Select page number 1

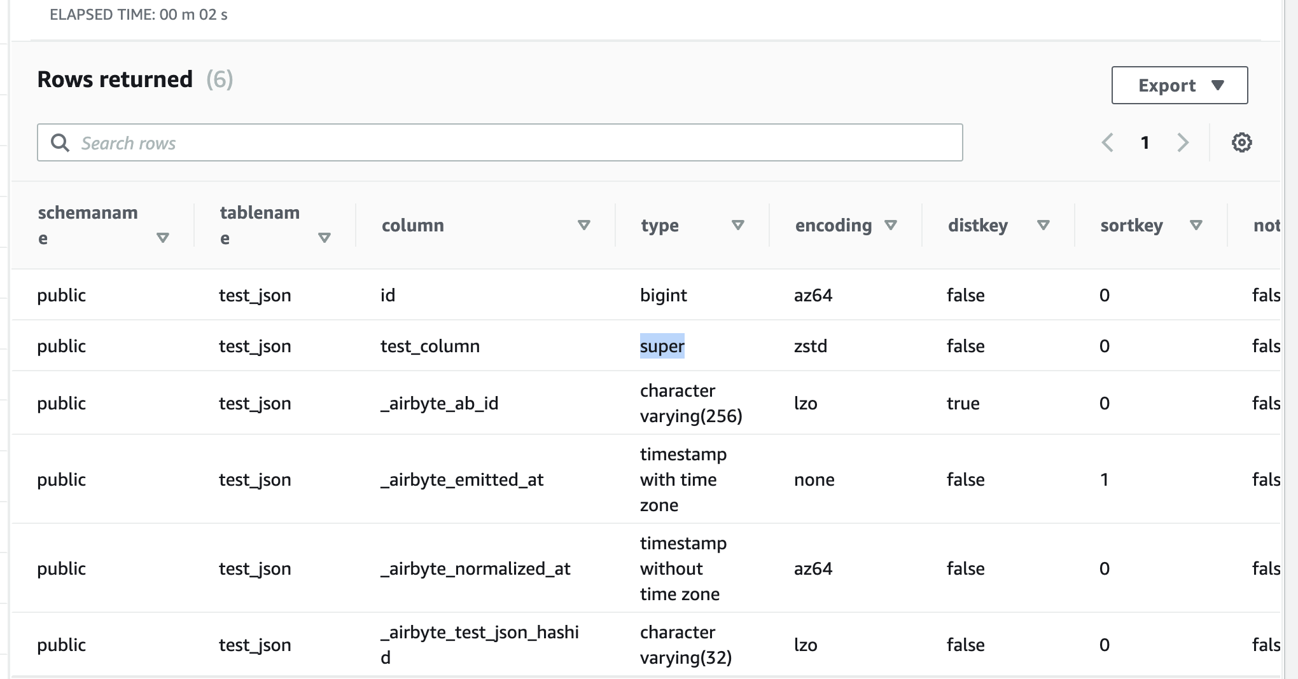point(1145,142)
